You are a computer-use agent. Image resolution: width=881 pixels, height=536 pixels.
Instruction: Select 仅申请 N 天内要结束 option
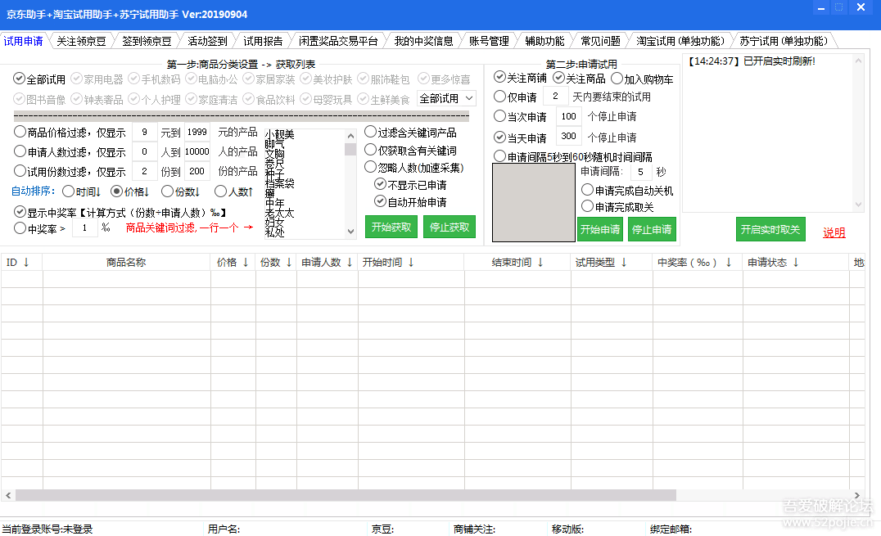point(515,97)
